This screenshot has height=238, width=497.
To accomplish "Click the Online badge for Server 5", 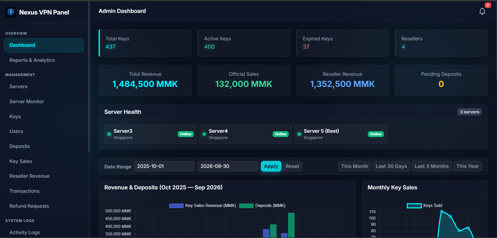I will [376, 134].
